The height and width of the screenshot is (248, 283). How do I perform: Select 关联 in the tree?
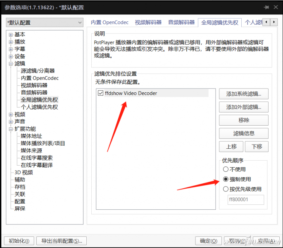(x=20, y=194)
